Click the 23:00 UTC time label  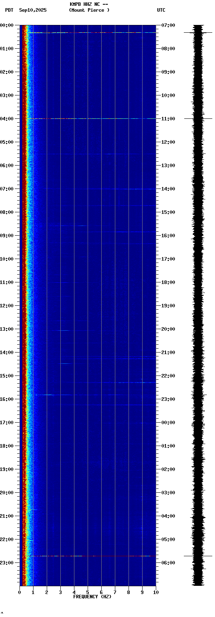(168, 399)
